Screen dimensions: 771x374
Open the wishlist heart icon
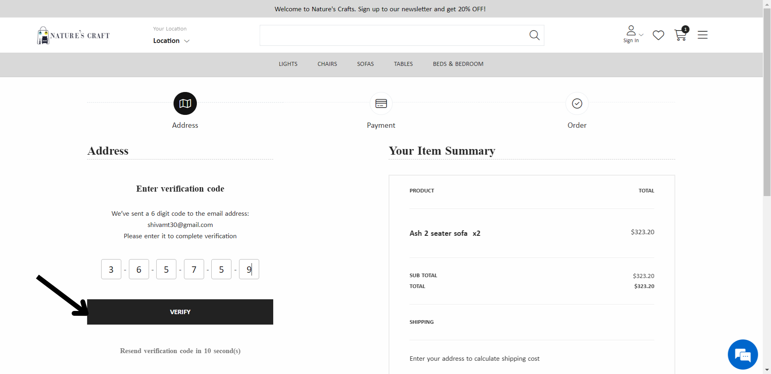click(658, 35)
